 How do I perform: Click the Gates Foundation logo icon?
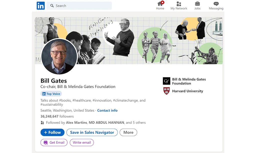click(x=166, y=81)
